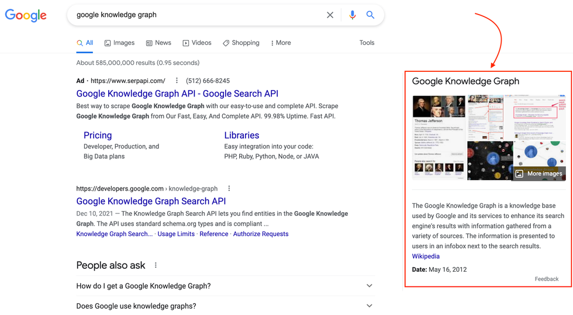Click the blue magnifying glass search icon
The image size is (573, 315).
tap(370, 15)
